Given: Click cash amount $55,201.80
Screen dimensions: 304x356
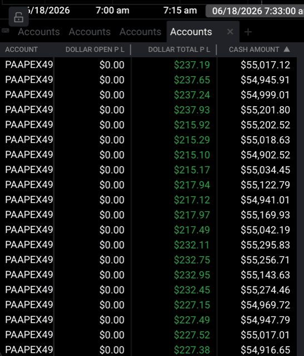Looking at the screenshot, I should click(266, 110).
